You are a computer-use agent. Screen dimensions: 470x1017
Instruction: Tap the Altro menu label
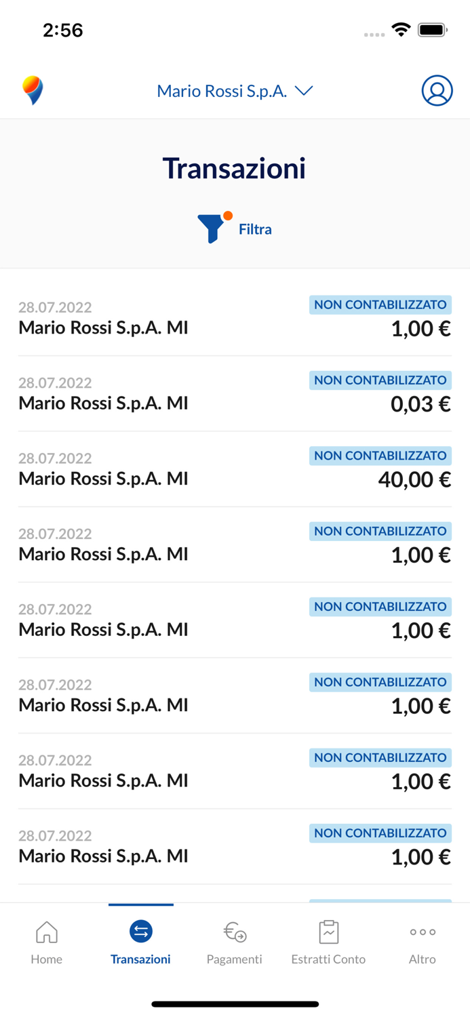422,959
